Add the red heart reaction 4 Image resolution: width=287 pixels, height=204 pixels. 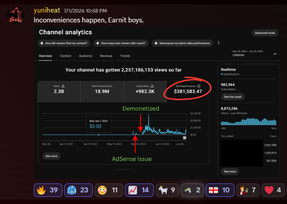pos(273,190)
